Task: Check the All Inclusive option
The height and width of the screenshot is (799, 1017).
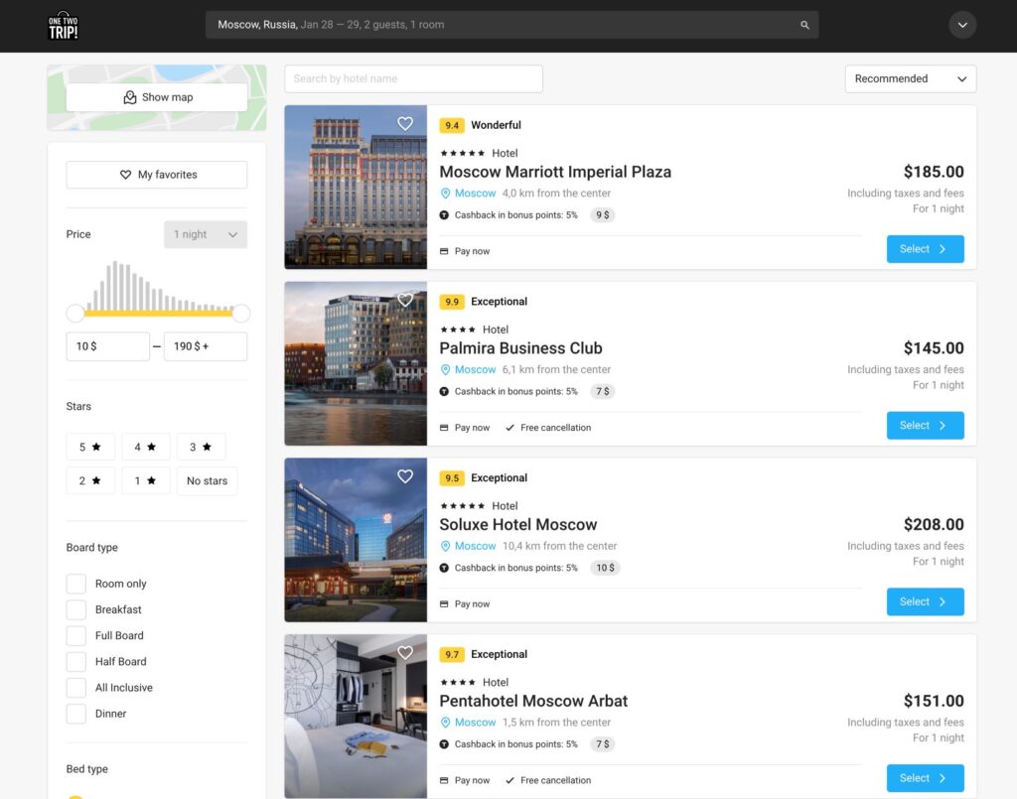Action: click(74, 687)
